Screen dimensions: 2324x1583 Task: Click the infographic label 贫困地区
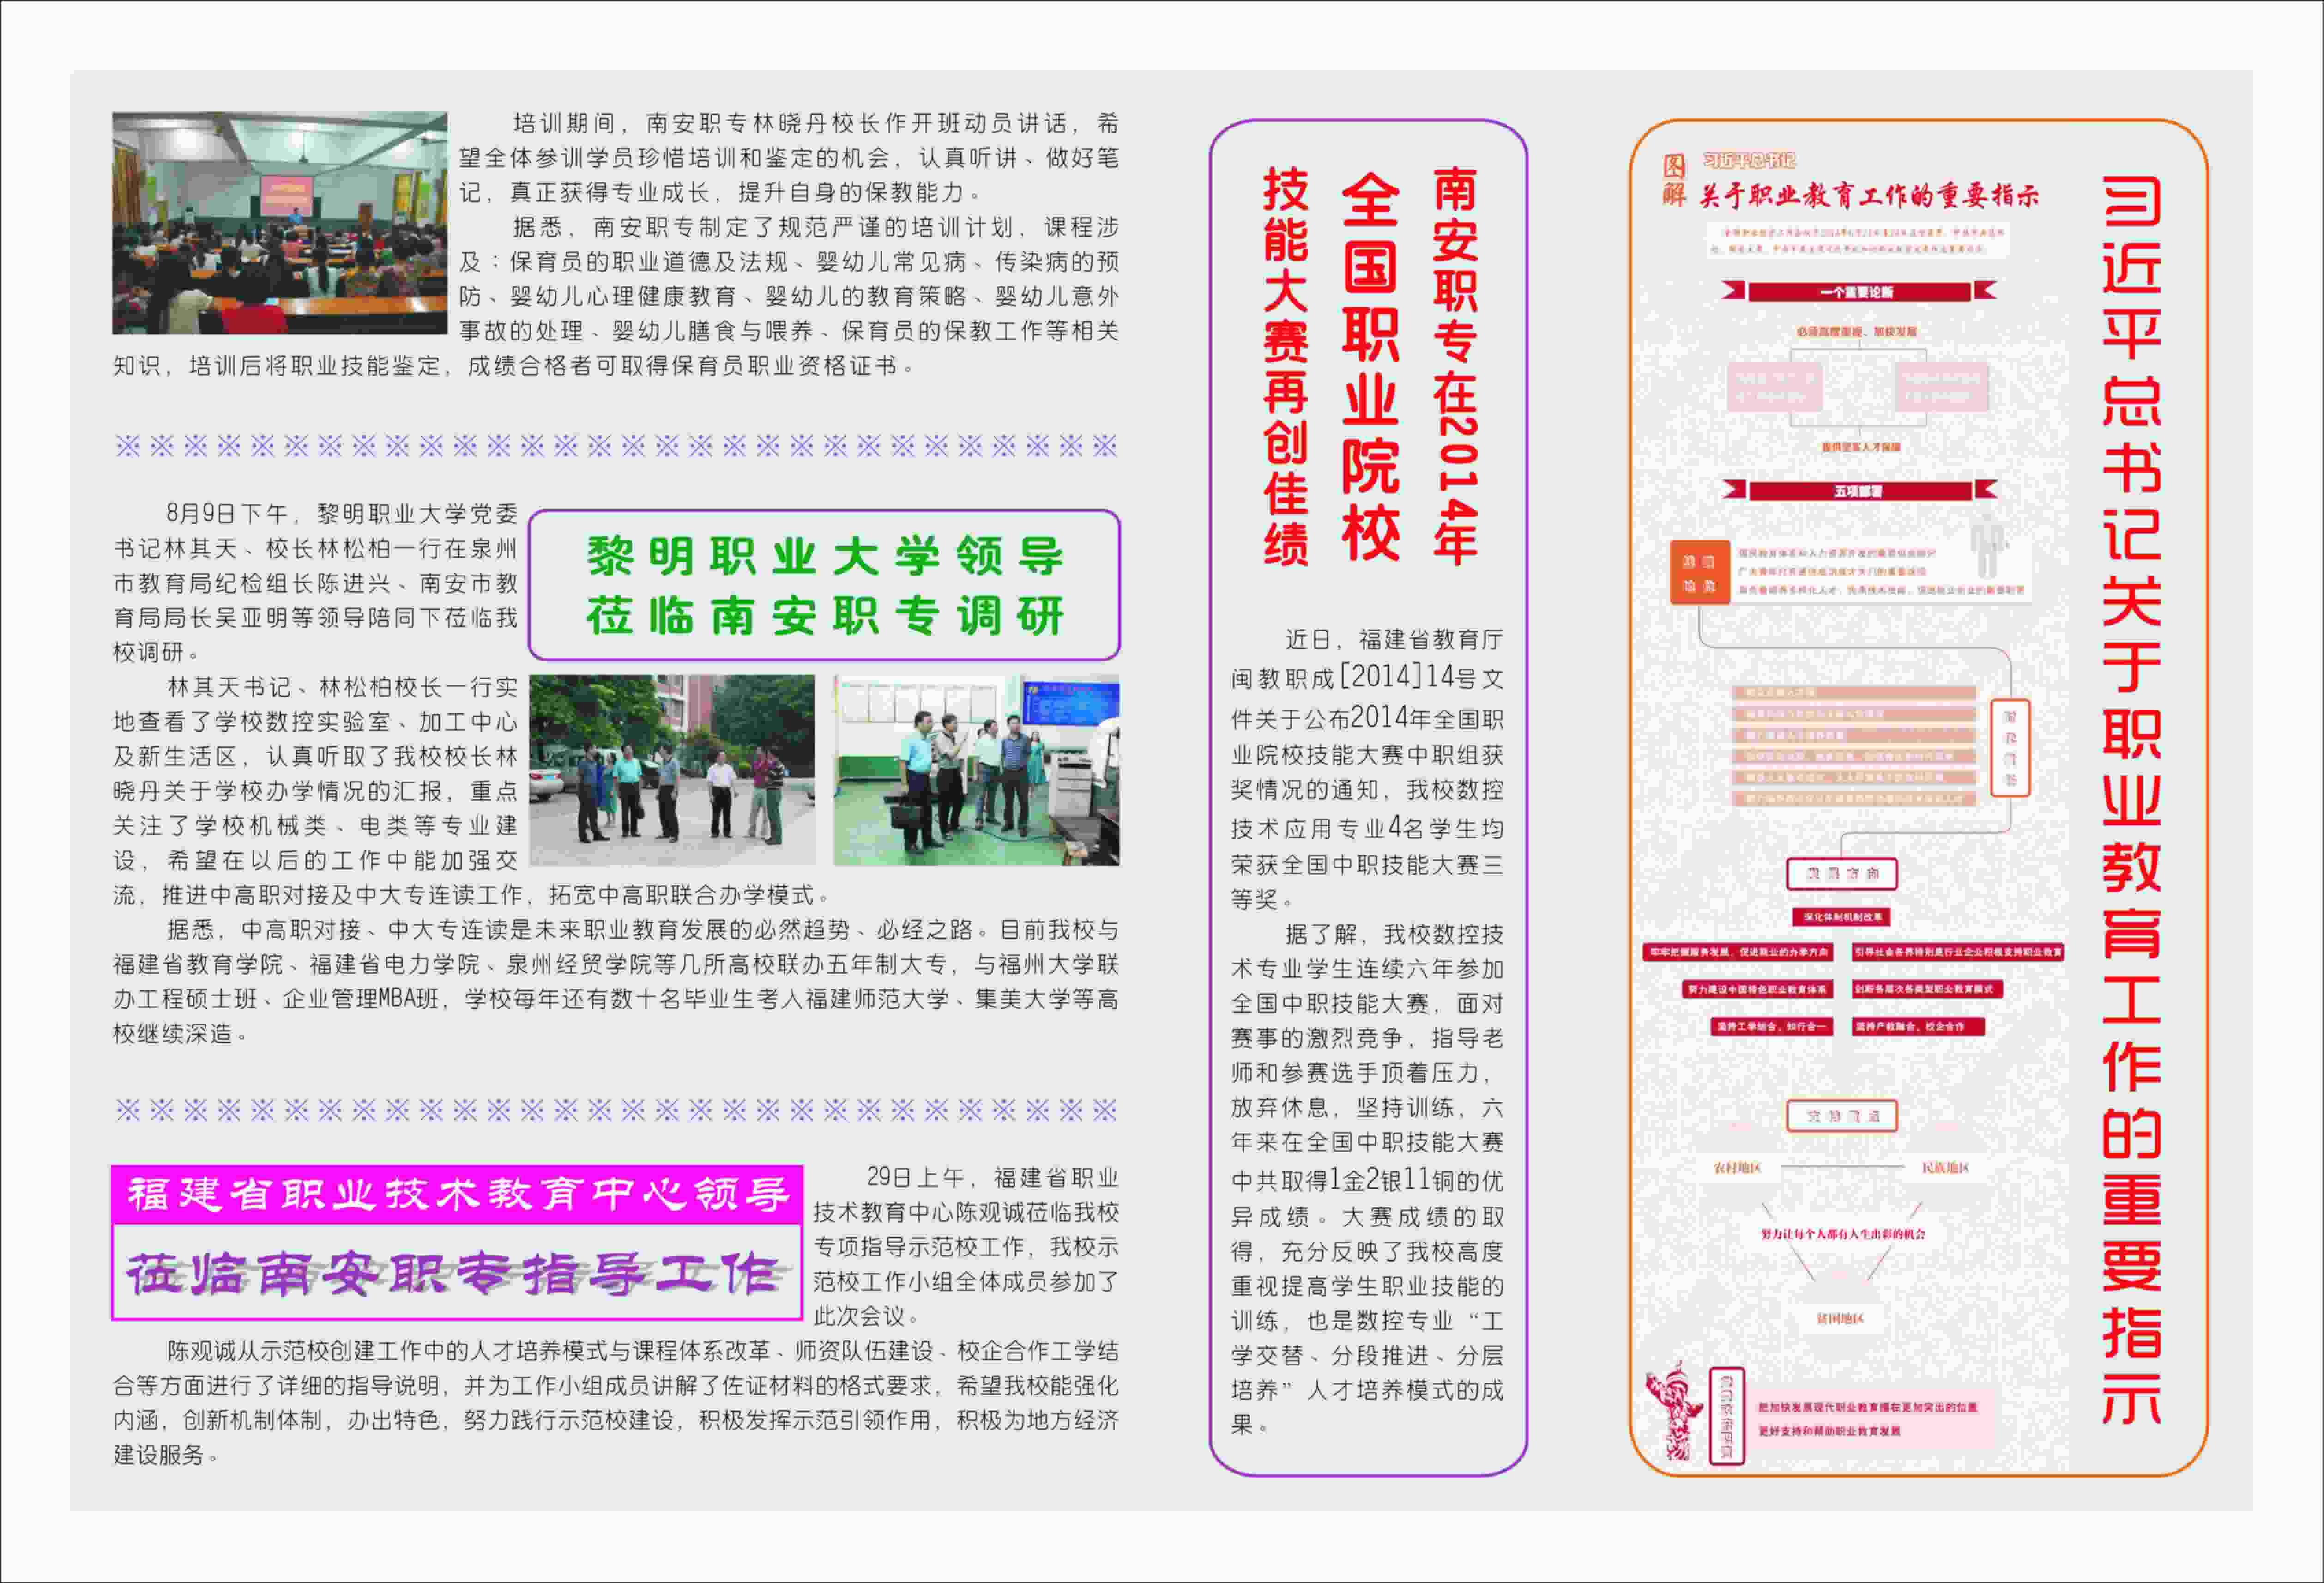(1840, 1319)
